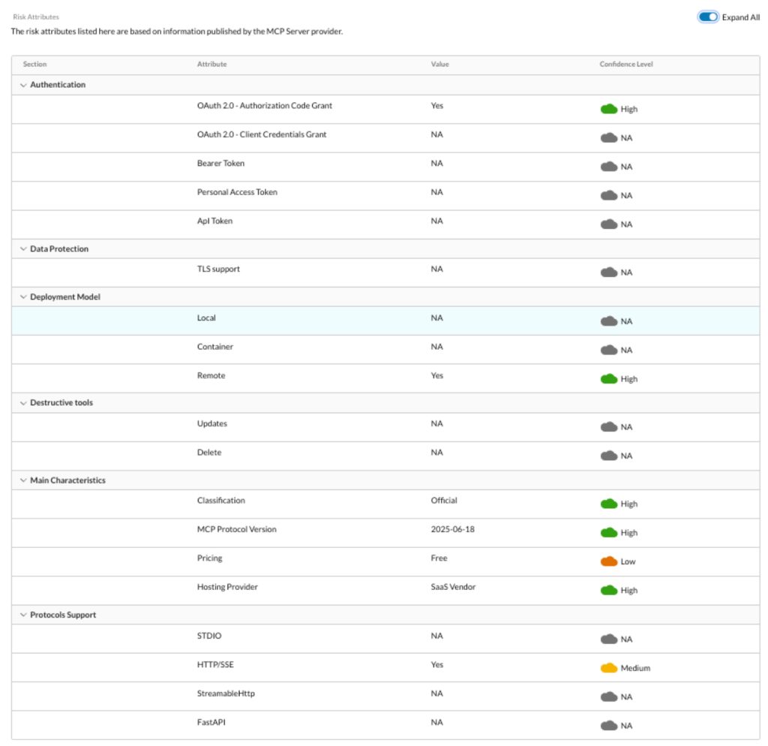Image resolution: width=768 pixels, height=746 pixels.
Task: Click gray cloud icon in Container row
Action: click(609, 350)
